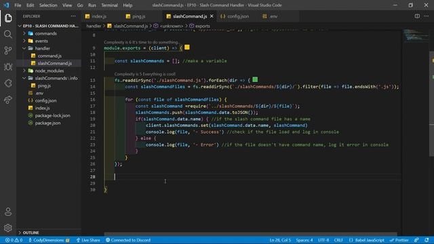Open the View menu
The width and height of the screenshot is (434, 244).
(x=67, y=5)
